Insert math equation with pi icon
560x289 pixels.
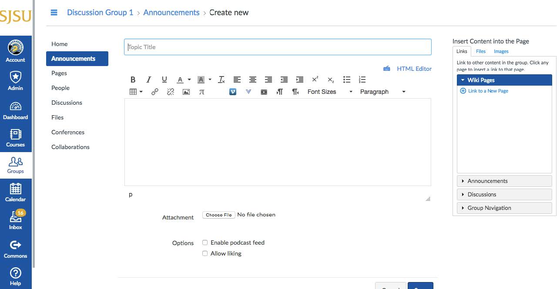click(201, 92)
